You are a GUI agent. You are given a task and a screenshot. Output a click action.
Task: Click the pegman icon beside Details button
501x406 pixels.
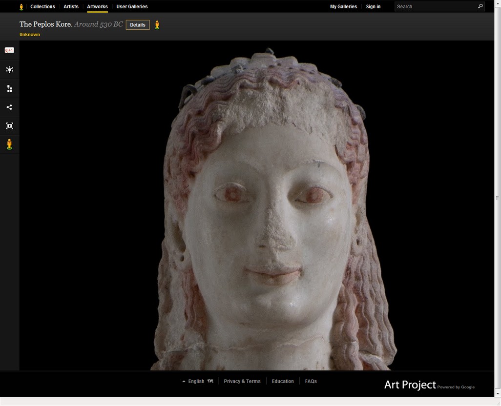pyautogui.click(x=157, y=25)
